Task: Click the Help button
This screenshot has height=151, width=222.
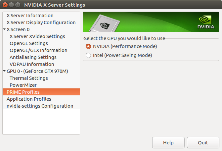Action: [168, 143]
